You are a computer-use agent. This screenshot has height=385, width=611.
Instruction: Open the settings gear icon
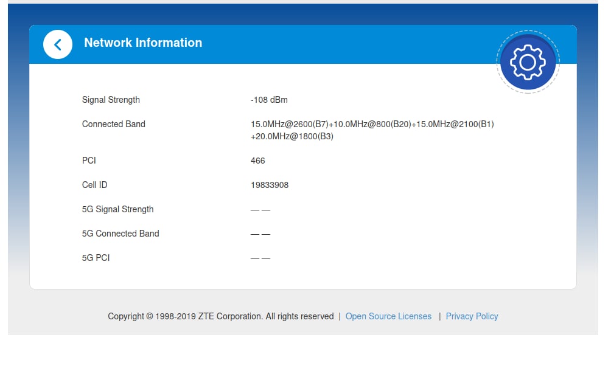pos(528,62)
